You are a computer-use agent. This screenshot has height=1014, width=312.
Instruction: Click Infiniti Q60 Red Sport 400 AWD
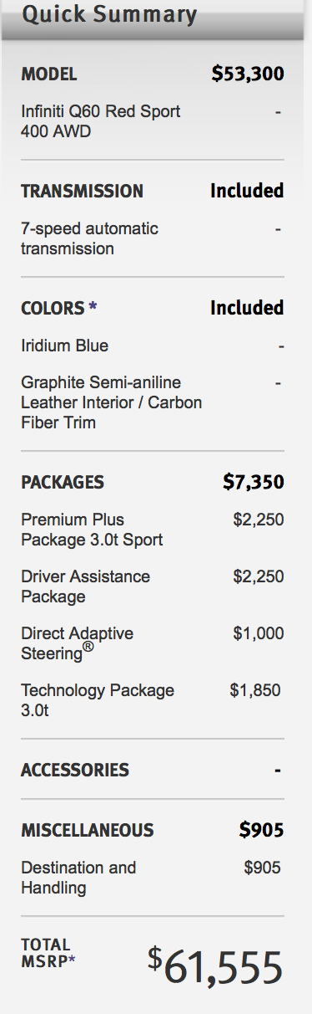(x=100, y=121)
